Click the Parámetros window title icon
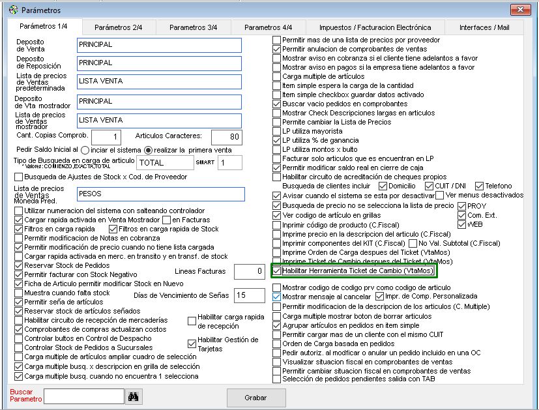The height and width of the screenshot is (410, 539). point(12,10)
